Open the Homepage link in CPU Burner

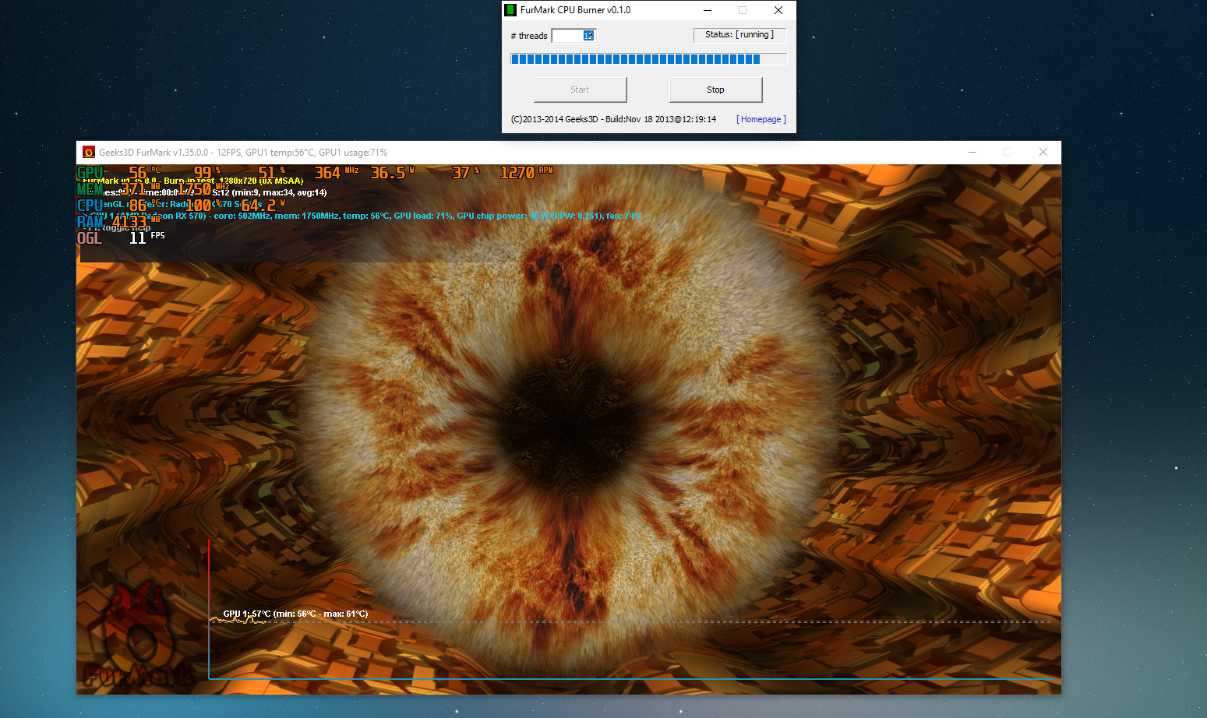[761, 119]
